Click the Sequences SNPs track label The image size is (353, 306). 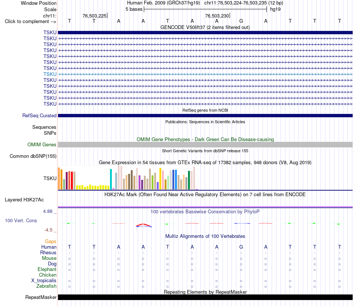pos(44,130)
